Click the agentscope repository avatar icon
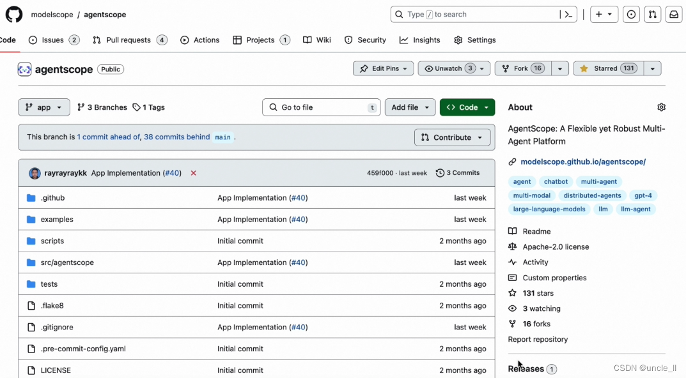The height and width of the screenshot is (378, 686). pyautogui.click(x=24, y=69)
